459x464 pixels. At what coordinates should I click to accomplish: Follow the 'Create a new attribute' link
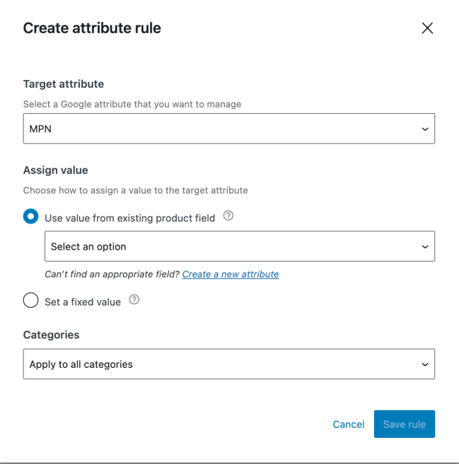[x=231, y=274]
